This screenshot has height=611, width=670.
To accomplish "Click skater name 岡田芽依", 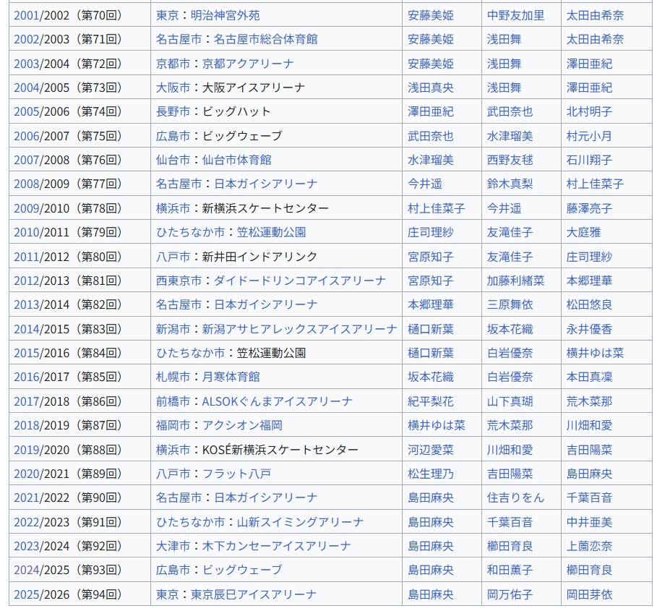I will tap(589, 594).
